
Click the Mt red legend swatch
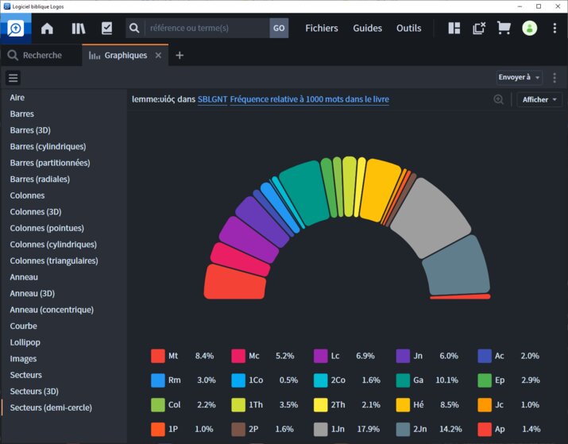[x=158, y=356]
